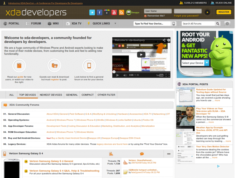Click the login arrow button
This screenshot has width=237, height=178.
(207, 12)
